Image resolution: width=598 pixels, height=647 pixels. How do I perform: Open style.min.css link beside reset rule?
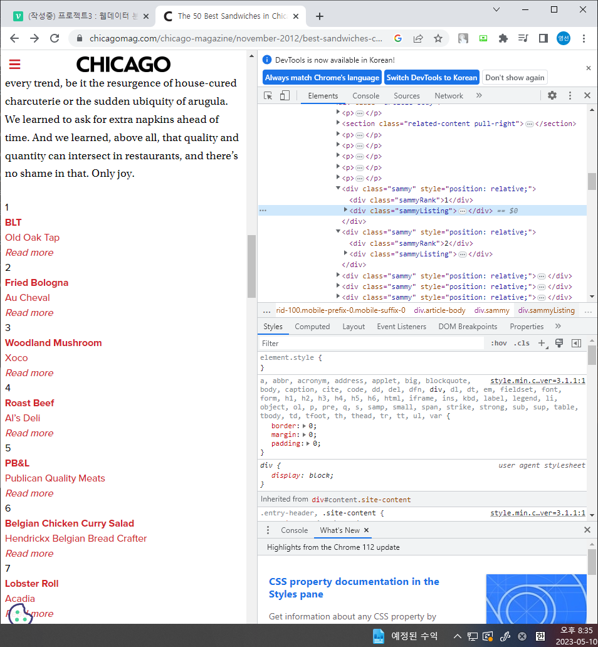click(538, 381)
